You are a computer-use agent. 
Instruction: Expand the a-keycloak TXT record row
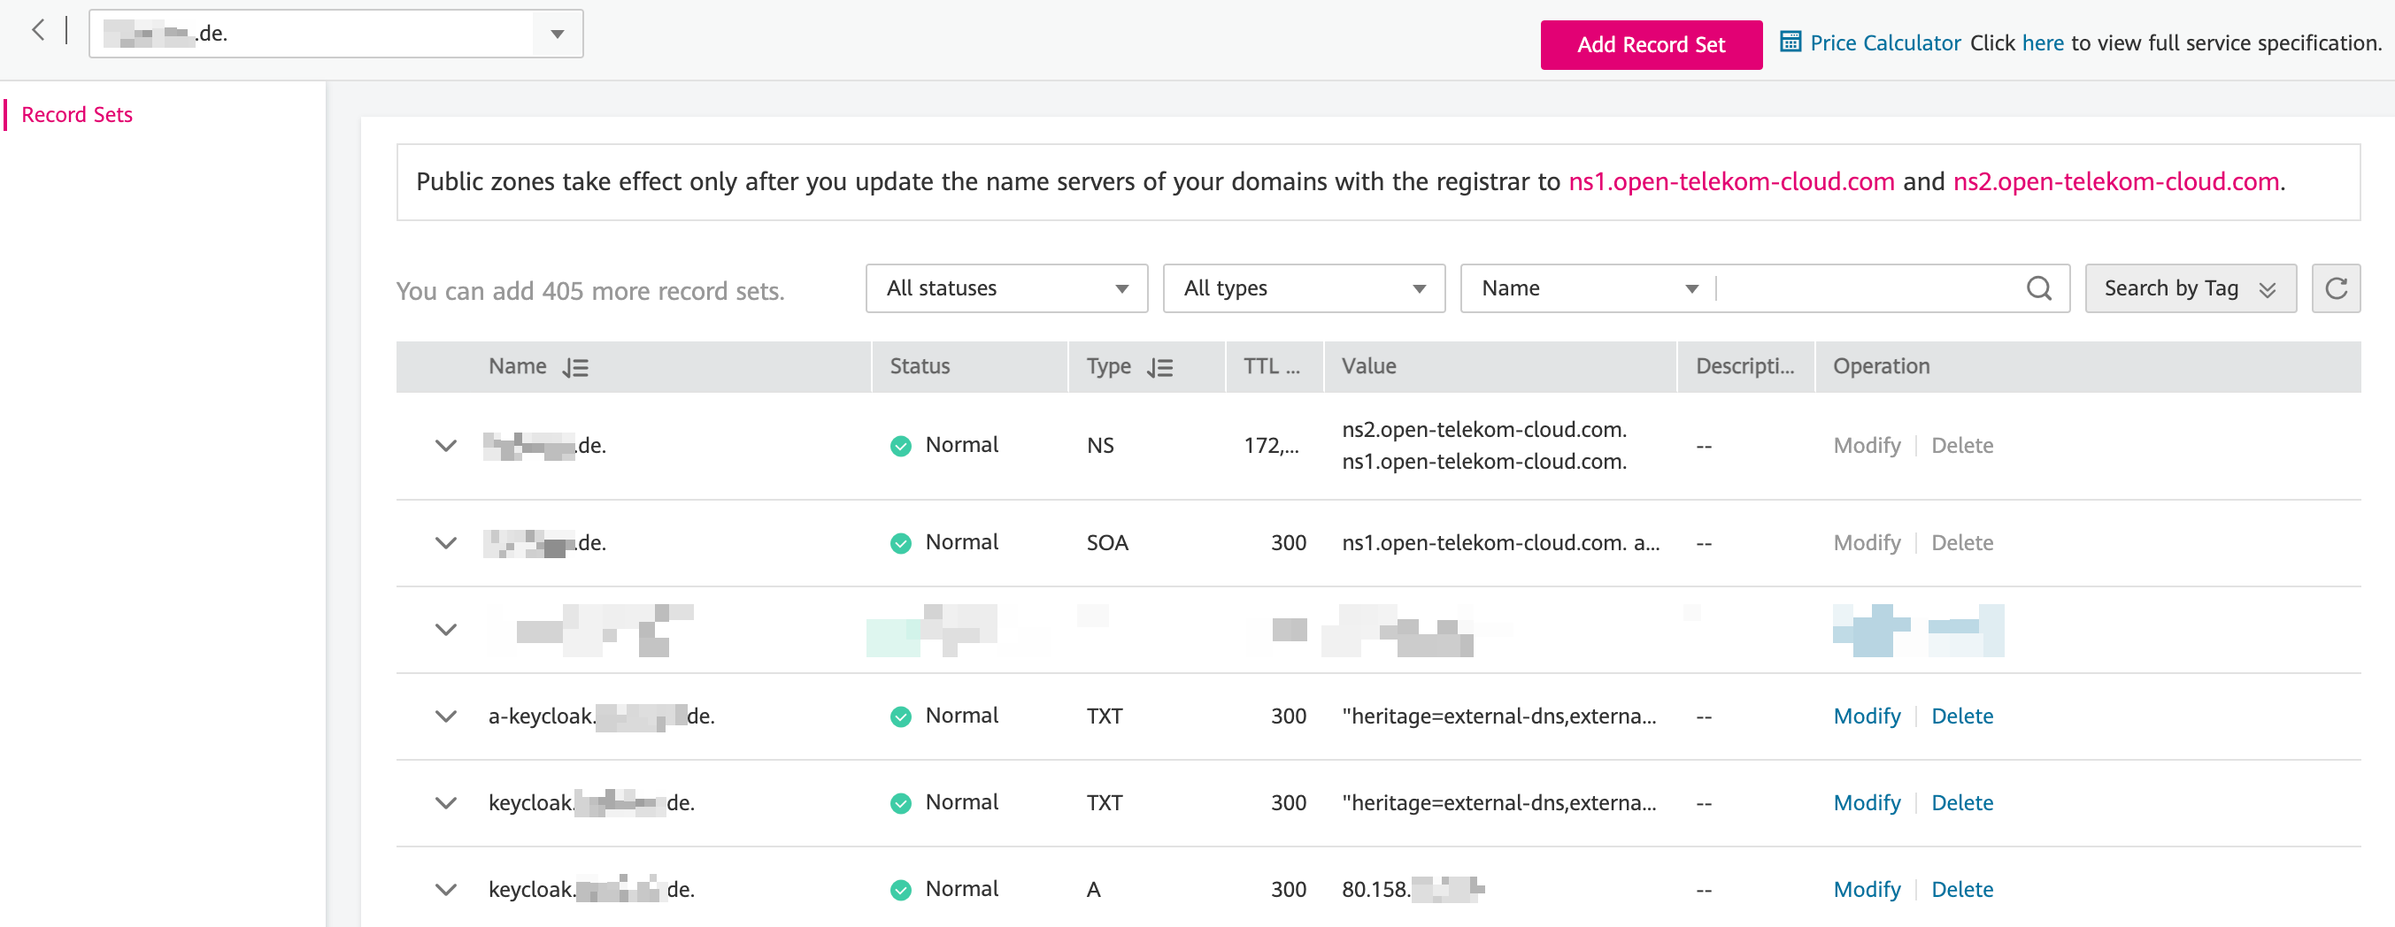pyautogui.click(x=446, y=716)
